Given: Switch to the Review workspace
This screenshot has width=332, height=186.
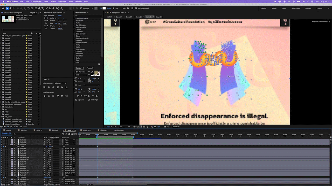Looking at the screenshot, I should point(274,8).
